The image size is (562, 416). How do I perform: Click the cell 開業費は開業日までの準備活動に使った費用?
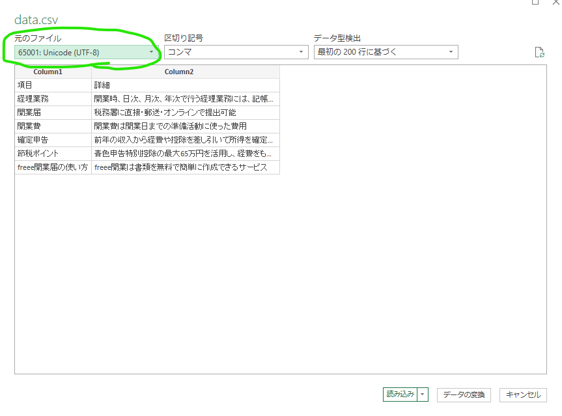coord(186,126)
